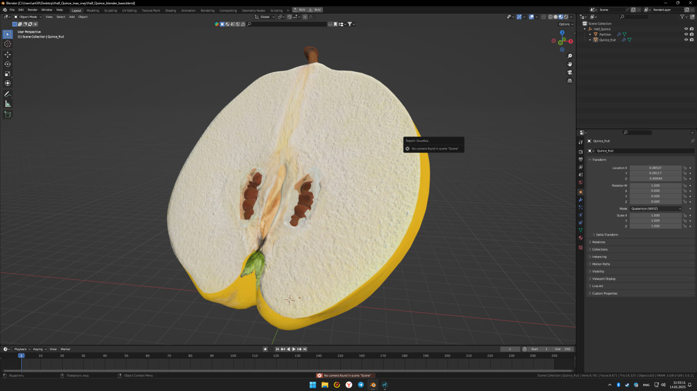This screenshot has height=391, width=697.
Task: Hide Partition object with eye icon
Action: tap(686, 34)
